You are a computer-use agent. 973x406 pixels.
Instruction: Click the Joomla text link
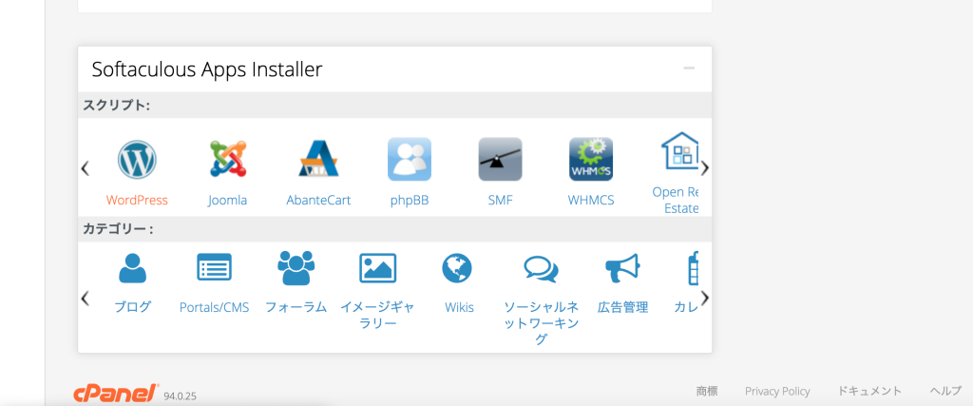[x=228, y=201]
